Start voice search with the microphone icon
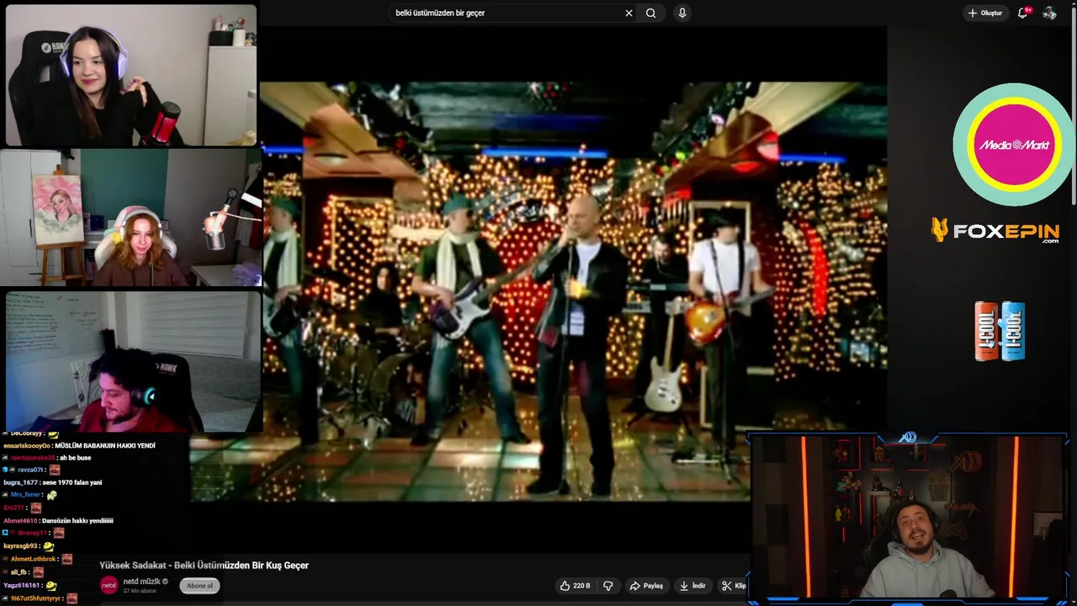Screen dimensions: 1077x606 (682, 13)
